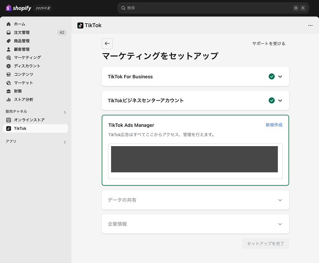319x263 pixels.
Task: Expand the 販売チャネル section chevron
Action: pyautogui.click(x=65, y=112)
